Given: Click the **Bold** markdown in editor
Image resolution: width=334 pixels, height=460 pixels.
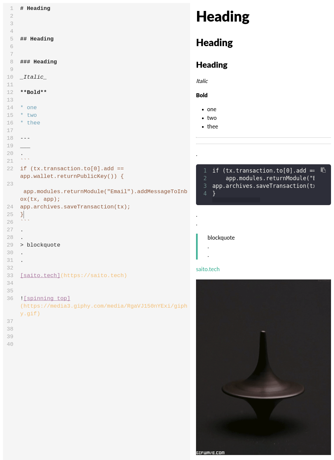Looking at the screenshot, I should [33, 92].
